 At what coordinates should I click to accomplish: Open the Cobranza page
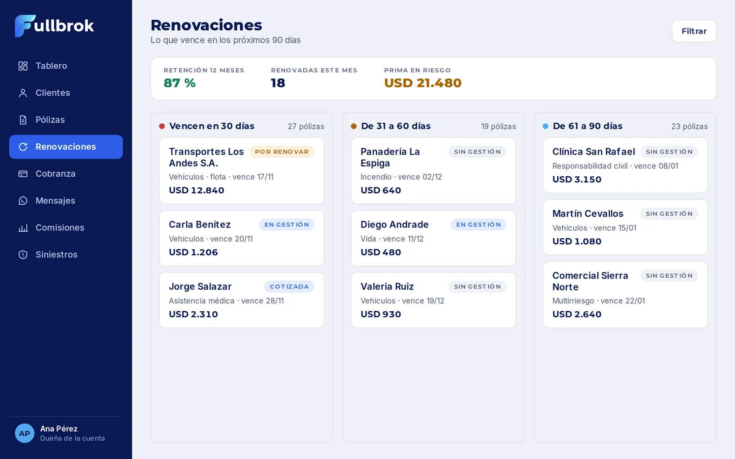click(66, 174)
